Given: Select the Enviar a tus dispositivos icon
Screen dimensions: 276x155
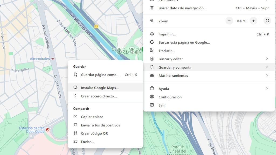Looking at the screenshot, I should point(76,125).
